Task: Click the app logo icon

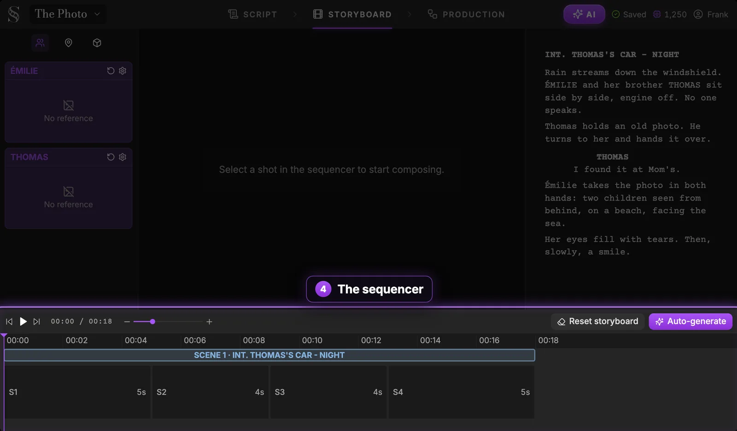Action: click(x=14, y=14)
